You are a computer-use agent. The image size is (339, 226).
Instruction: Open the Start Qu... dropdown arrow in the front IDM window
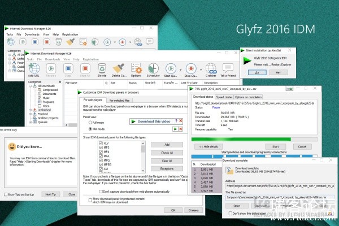click(181, 70)
